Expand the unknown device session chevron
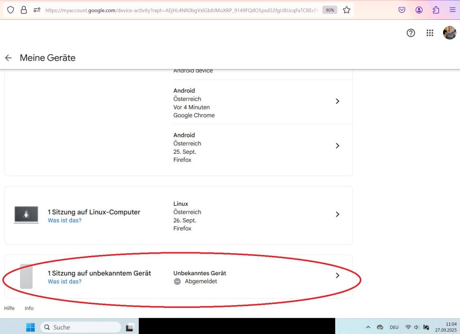 338,276
